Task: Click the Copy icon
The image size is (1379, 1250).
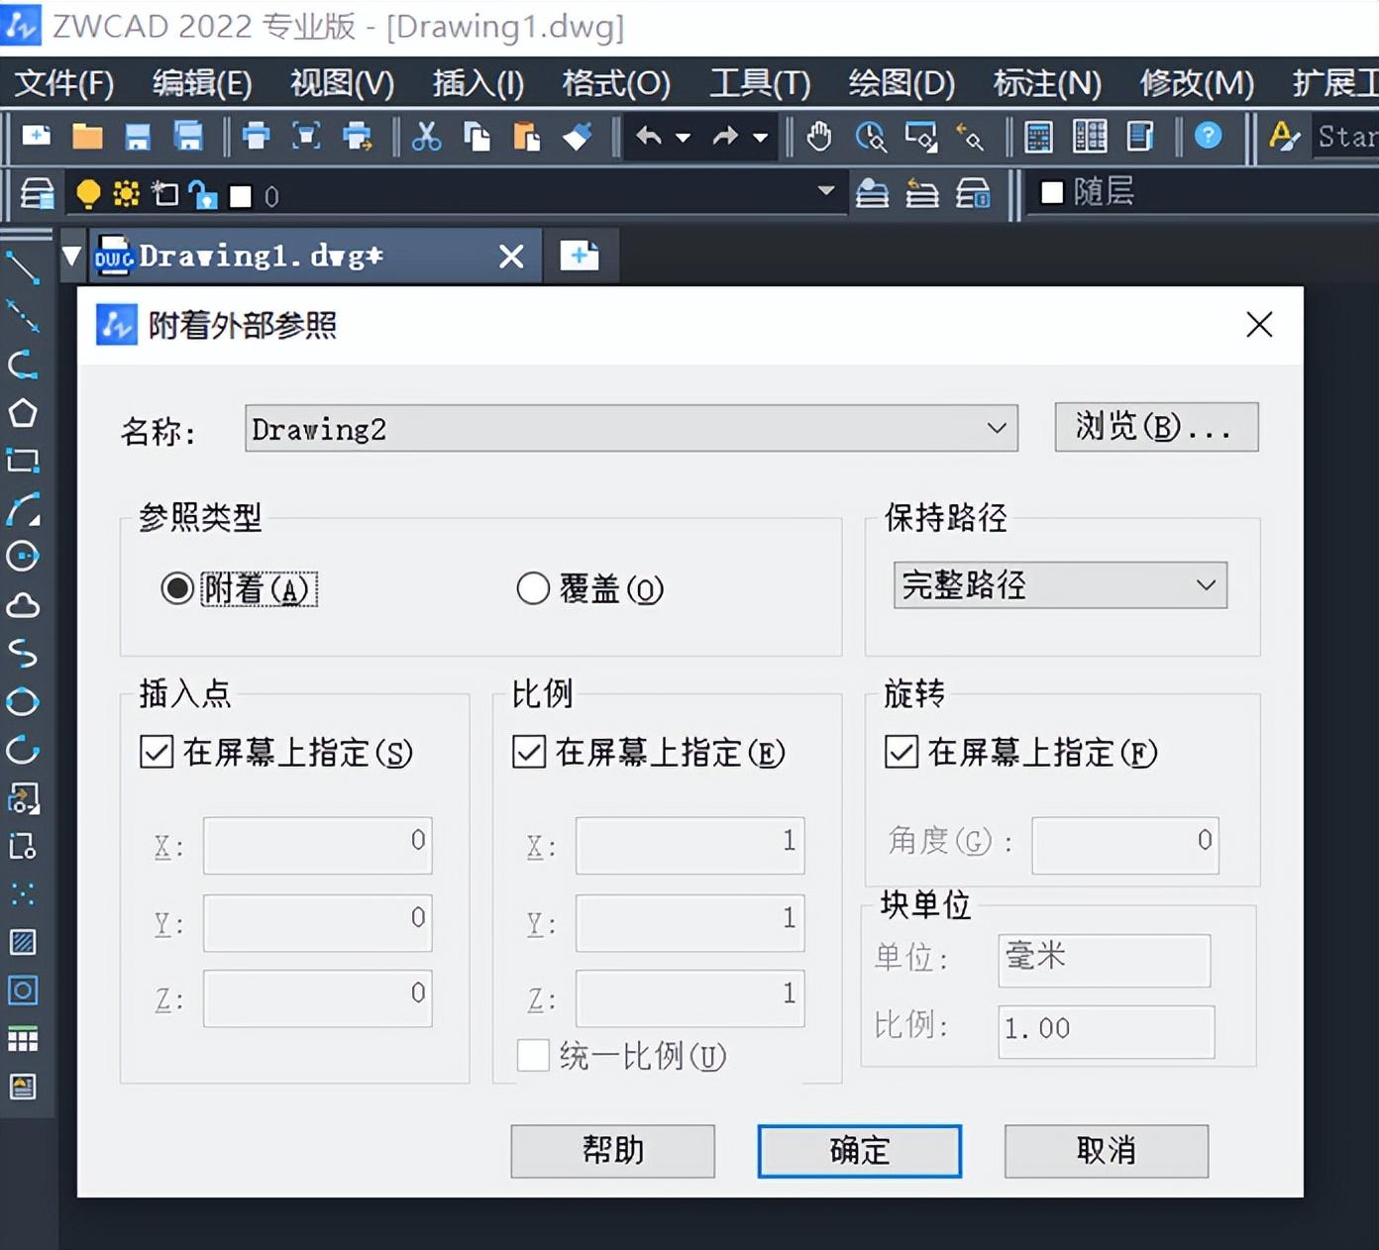Action: click(x=477, y=136)
